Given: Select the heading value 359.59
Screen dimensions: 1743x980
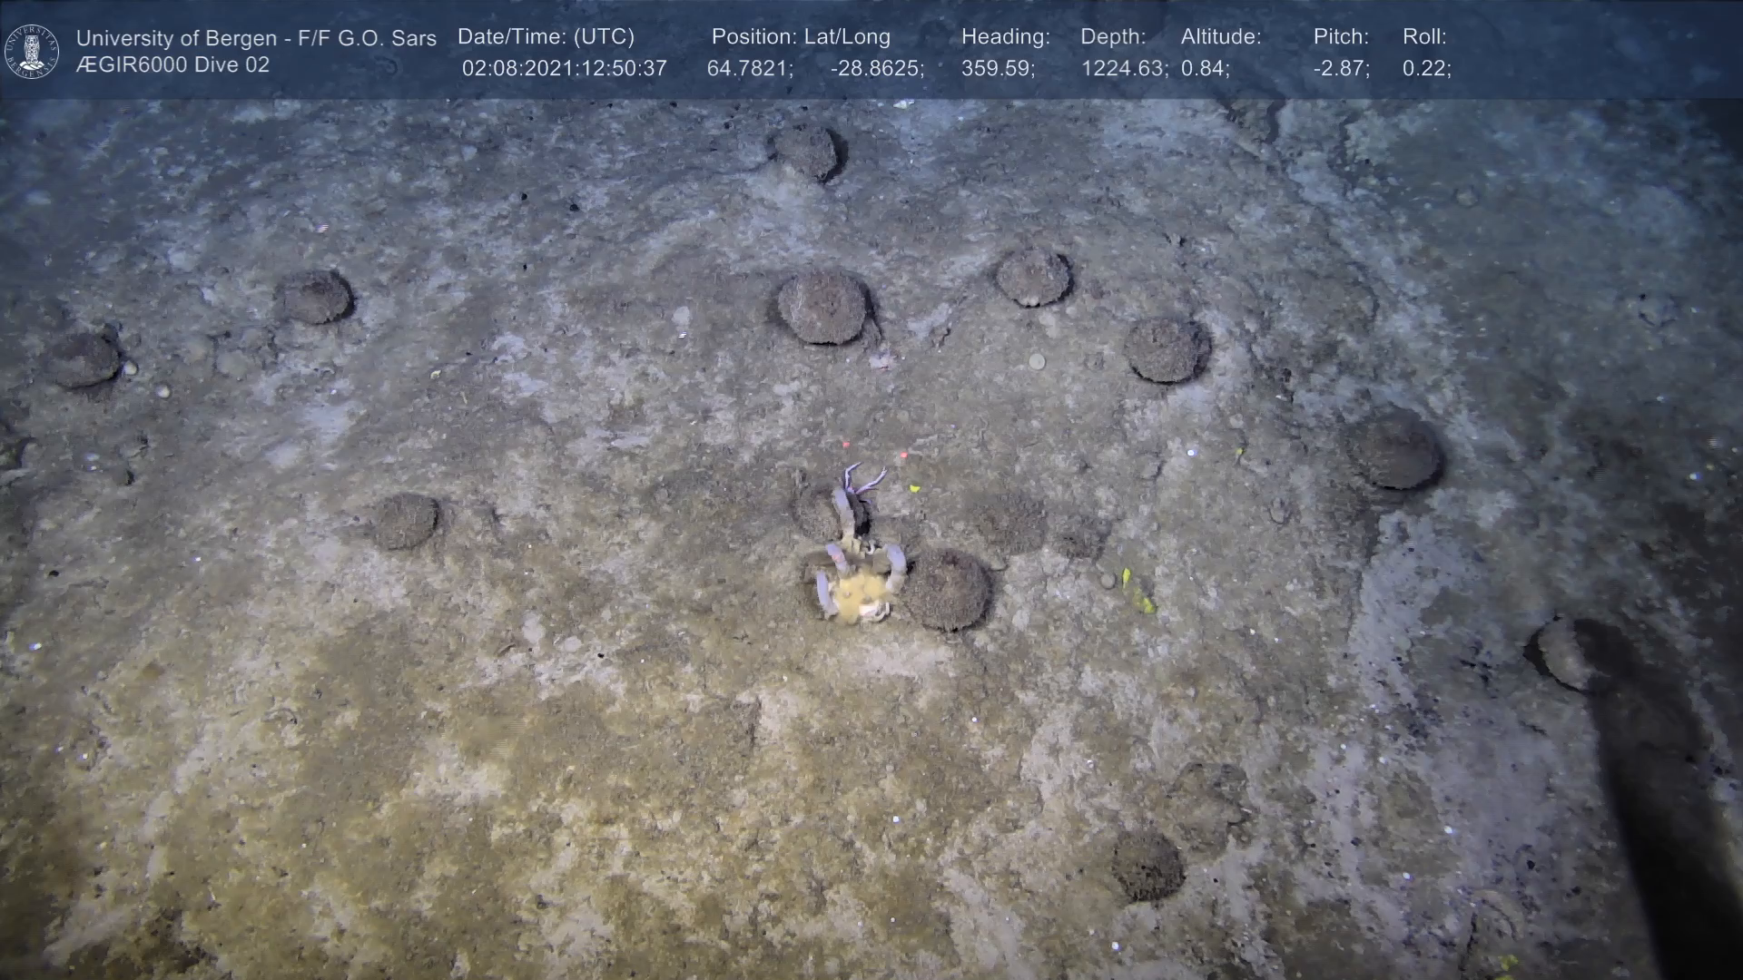Looking at the screenshot, I should pos(997,69).
